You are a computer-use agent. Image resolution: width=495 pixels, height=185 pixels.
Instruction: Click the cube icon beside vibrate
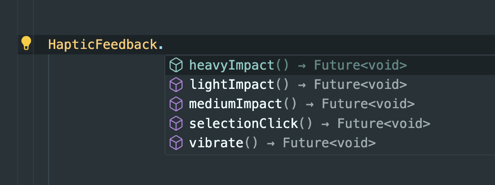click(176, 143)
